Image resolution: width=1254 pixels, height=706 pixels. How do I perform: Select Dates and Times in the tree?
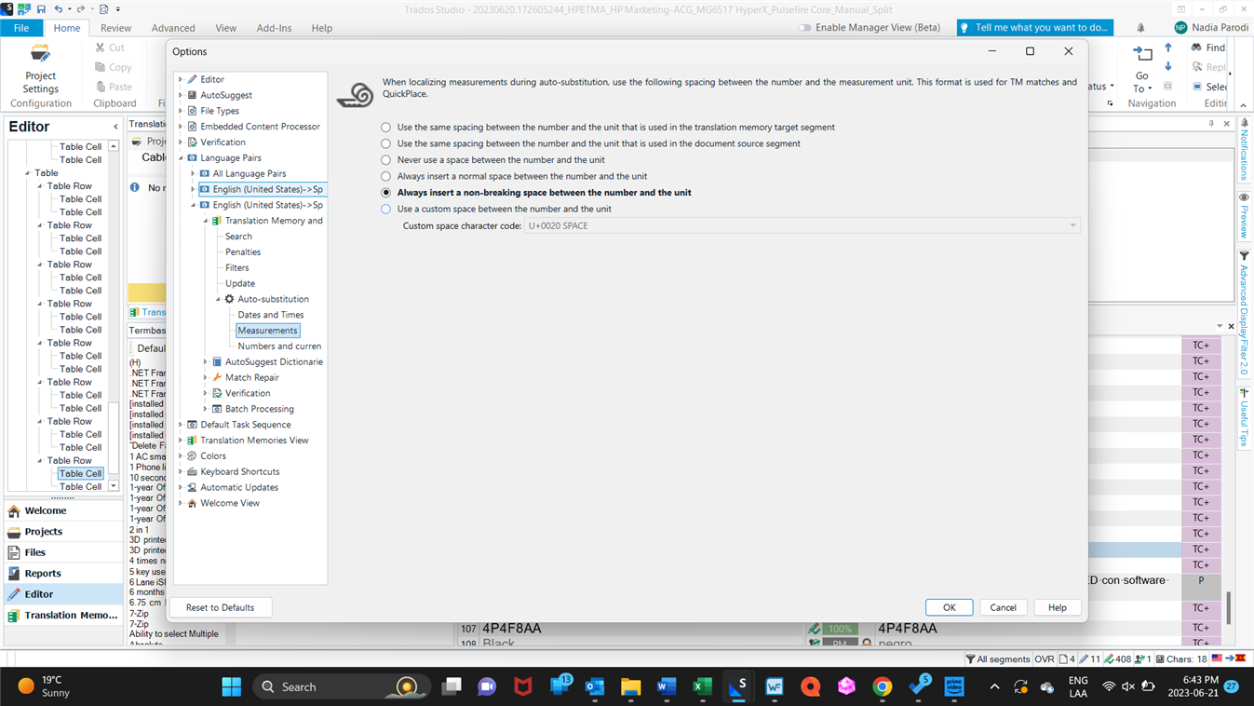[270, 315]
